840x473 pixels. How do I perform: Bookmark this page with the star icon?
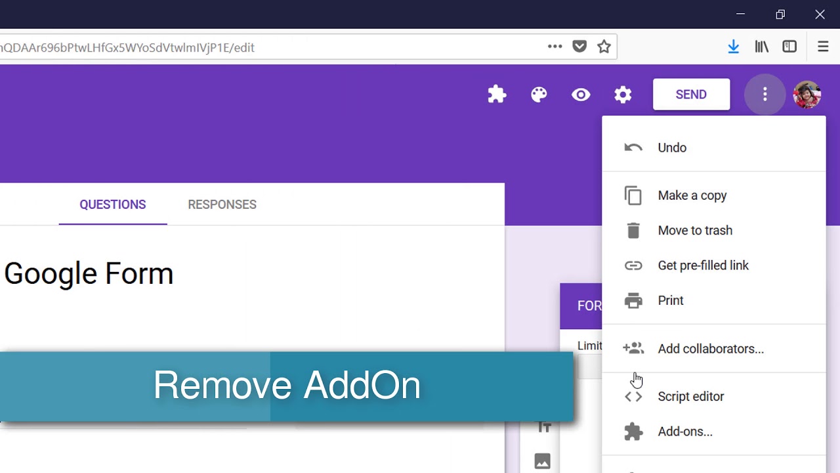(604, 47)
